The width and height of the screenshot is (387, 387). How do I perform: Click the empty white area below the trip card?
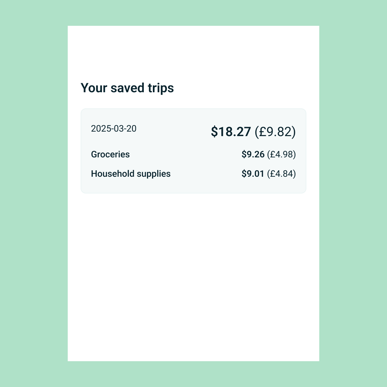coord(193,274)
